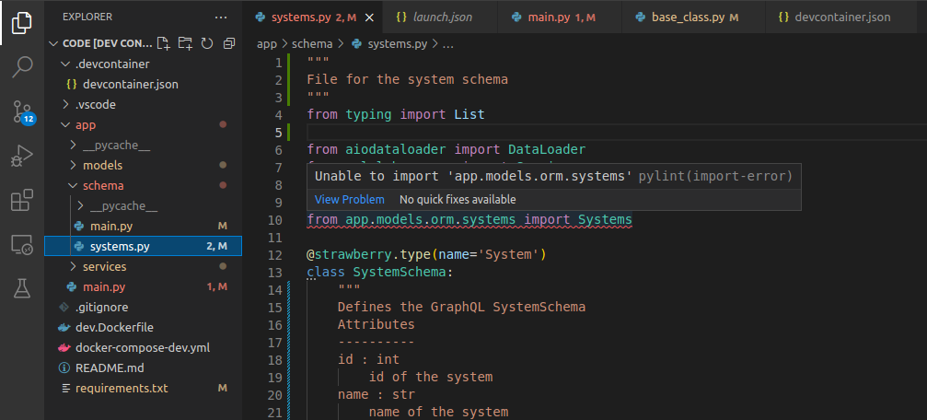Click 'File for the system schema' docstring
927x420 pixels.
(407, 79)
